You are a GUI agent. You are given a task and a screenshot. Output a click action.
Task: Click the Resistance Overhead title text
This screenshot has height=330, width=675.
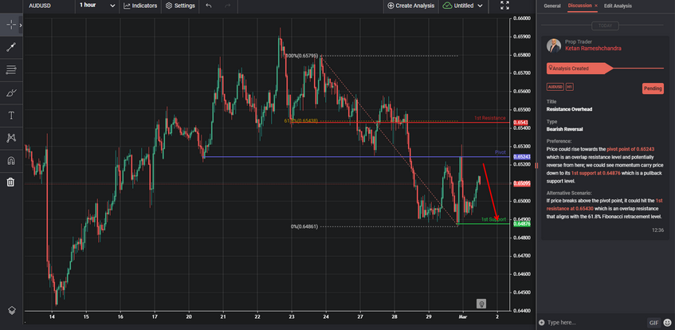[x=569, y=109]
